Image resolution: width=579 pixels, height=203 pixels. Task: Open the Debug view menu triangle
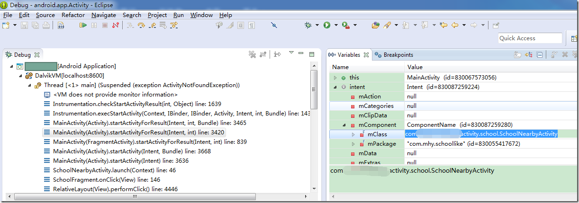(291, 53)
